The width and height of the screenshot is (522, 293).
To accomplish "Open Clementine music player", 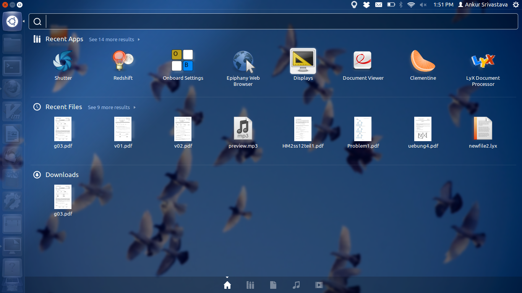I will pos(423,61).
